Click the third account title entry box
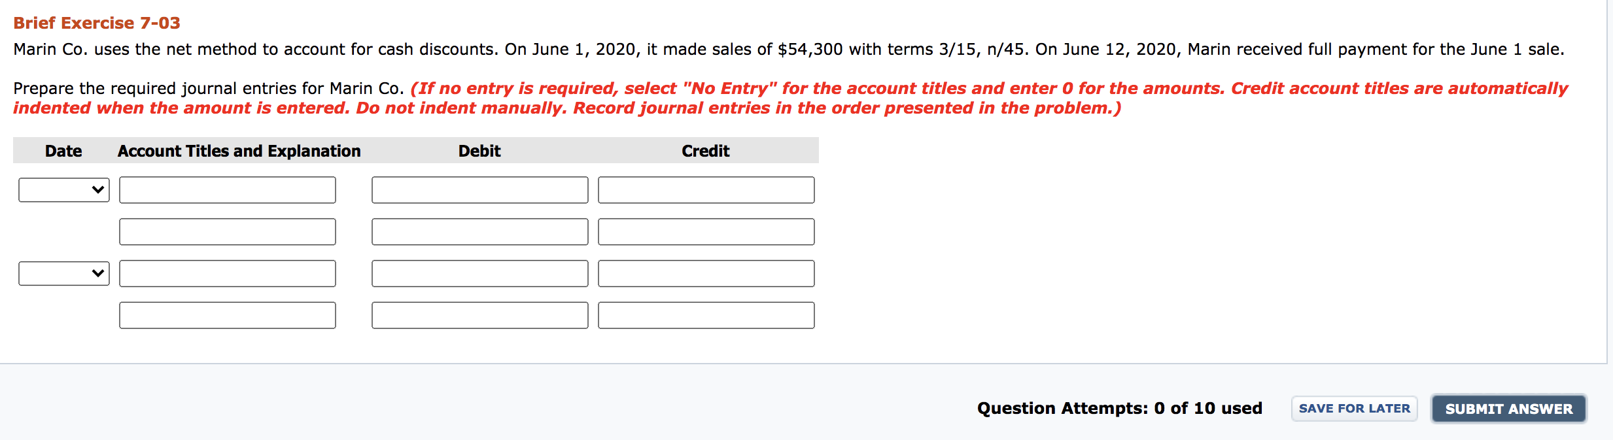The width and height of the screenshot is (1613, 440). (227, 274)
